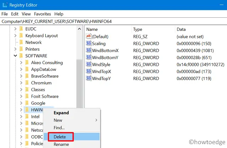227x148 pixels.
Task: Click the Foxit Software folder icon
Action: point(27,96)
